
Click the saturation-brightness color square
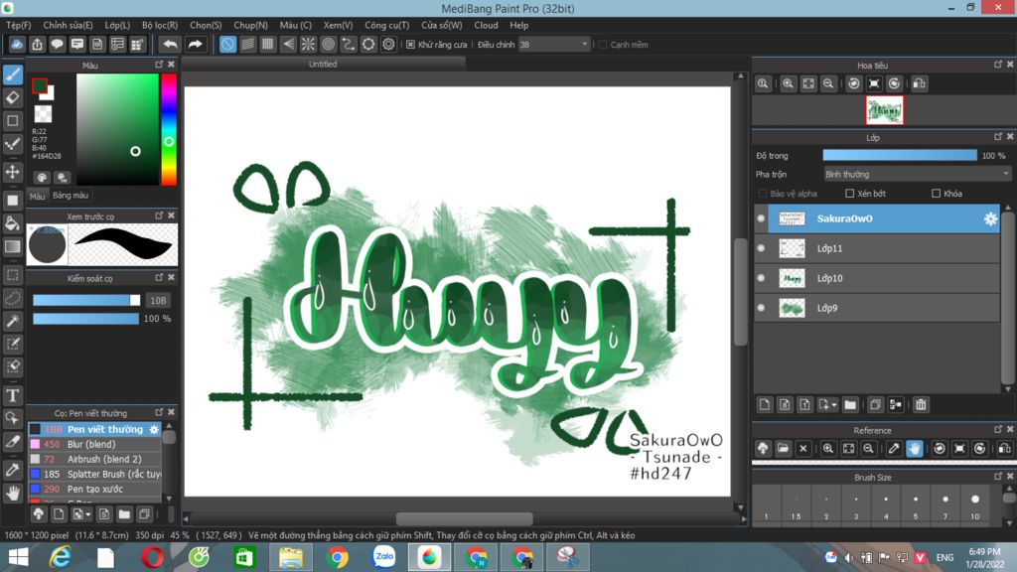coord(117,129)
